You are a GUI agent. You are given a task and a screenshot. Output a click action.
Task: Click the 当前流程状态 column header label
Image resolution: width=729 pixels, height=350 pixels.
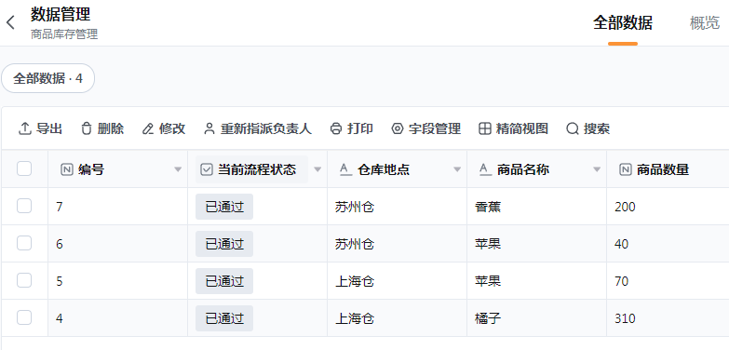pos(257,169)
